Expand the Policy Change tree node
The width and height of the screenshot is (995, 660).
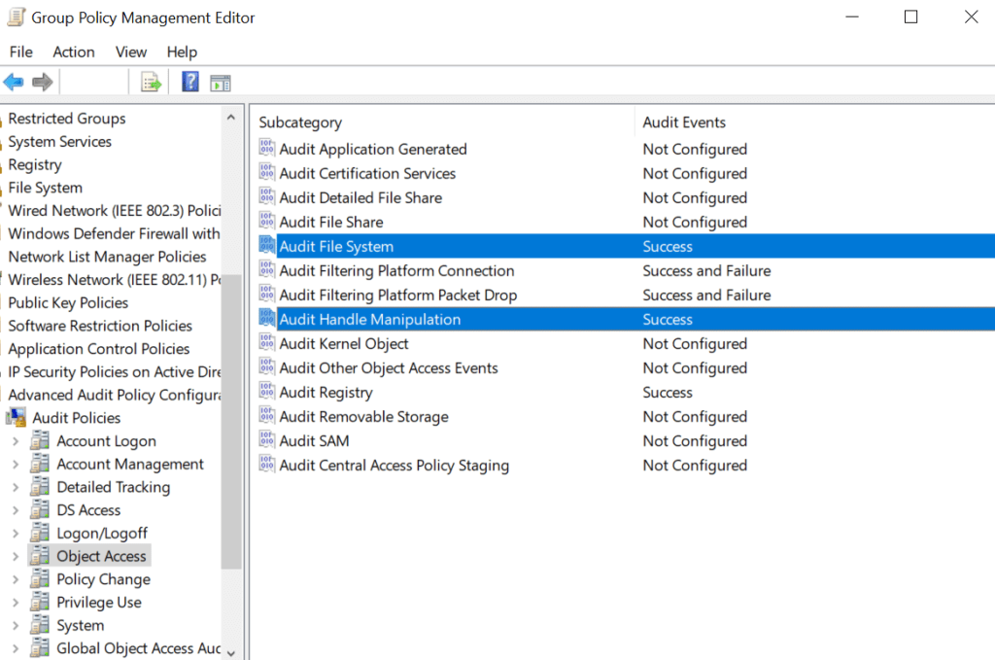15,579
